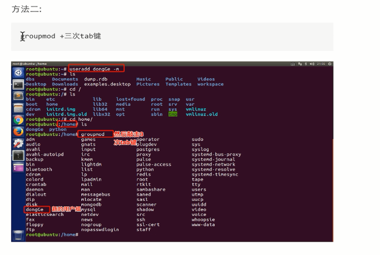This screenshot has width=380, height=255.
Task: Click the 'nopasswdlogin' group name
Action: 100,229
